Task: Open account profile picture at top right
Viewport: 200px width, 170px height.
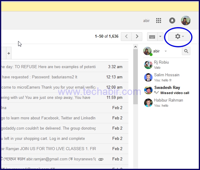Action: point(186,20)
